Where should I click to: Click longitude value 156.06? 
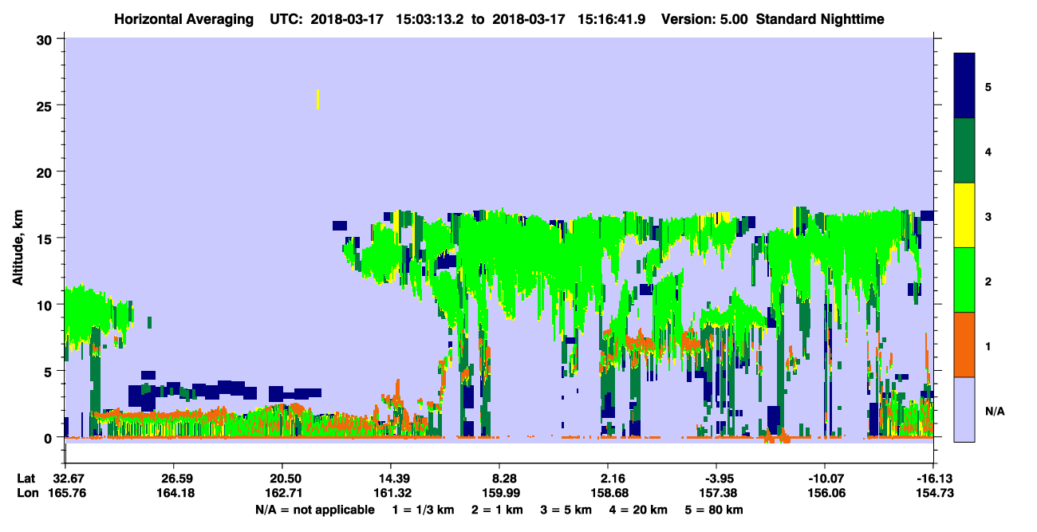tap(825, 494)
